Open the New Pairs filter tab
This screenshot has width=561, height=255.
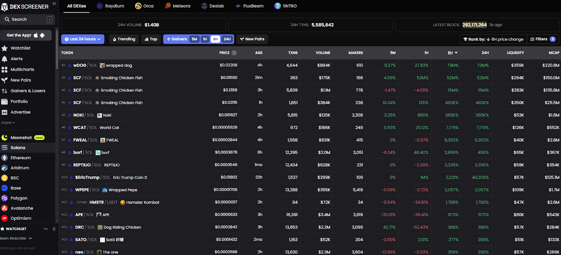252,39
